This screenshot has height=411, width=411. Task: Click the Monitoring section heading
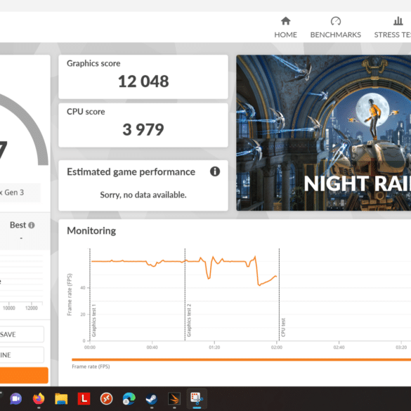click(x=91, y=230)
